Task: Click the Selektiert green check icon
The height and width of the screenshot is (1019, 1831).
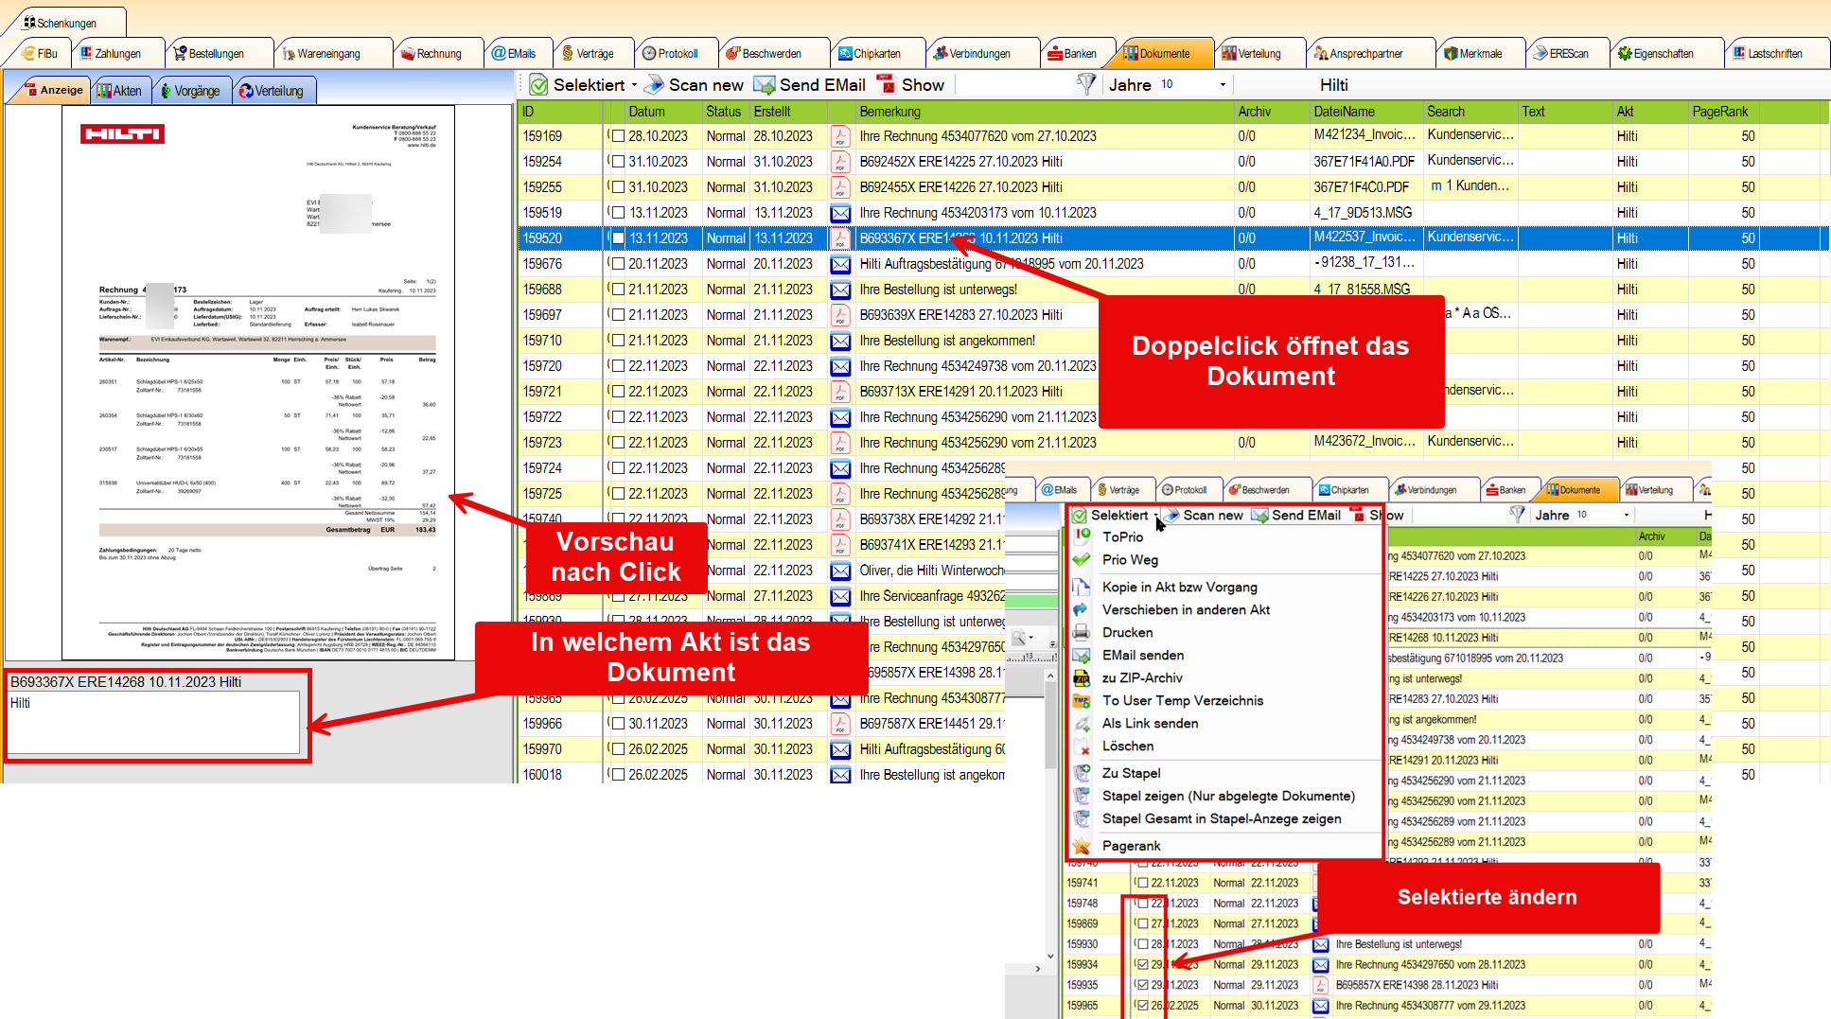Action: pos(538,85)
